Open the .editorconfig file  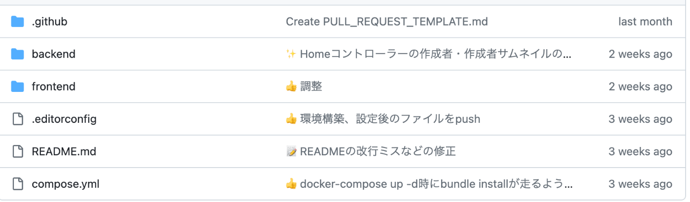click(x=64, y=119)
